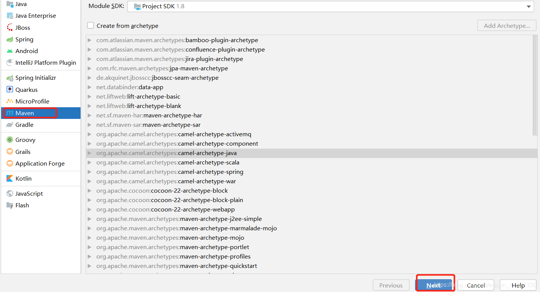Click the JBoss icon in sidebar

(10, 27)
